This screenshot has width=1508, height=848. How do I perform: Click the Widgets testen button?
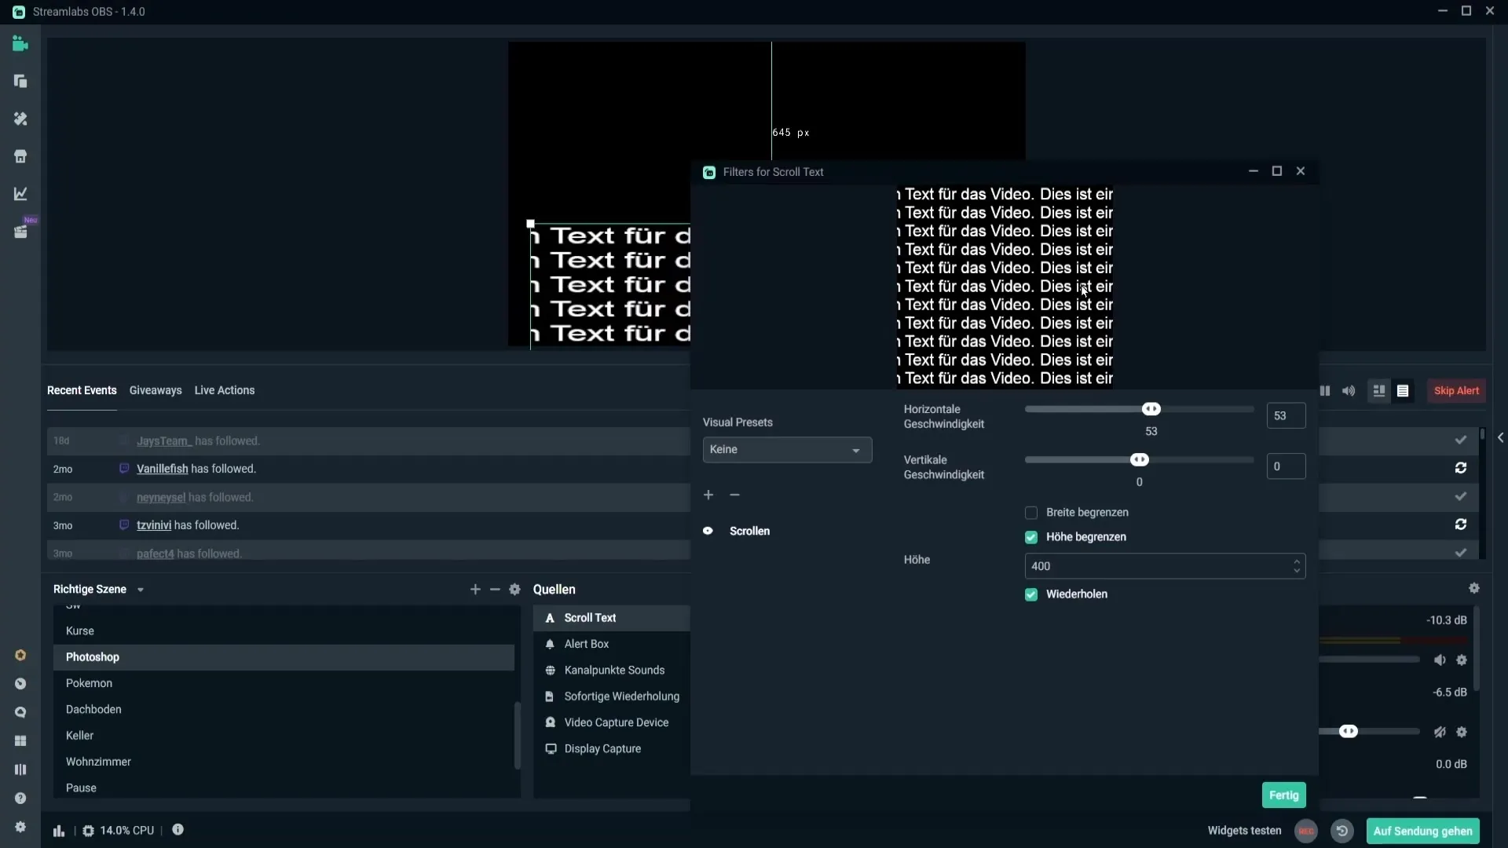(x=1244, y=831)
